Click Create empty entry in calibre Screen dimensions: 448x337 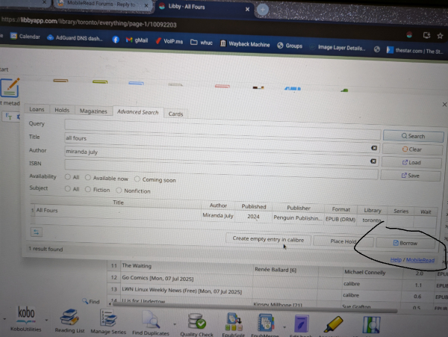[x=268, y=239]
